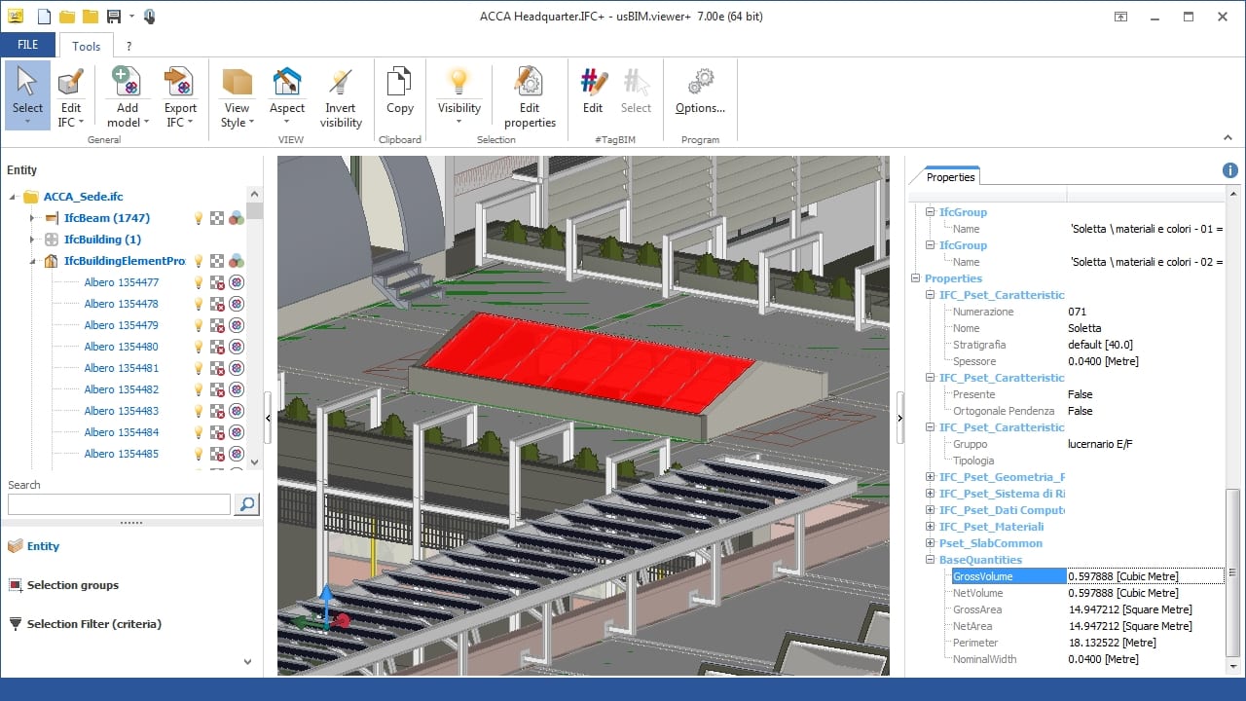Collapse the BaseQuantities property group
This screenshot has height=701, width=1246.
pos(931,560)
